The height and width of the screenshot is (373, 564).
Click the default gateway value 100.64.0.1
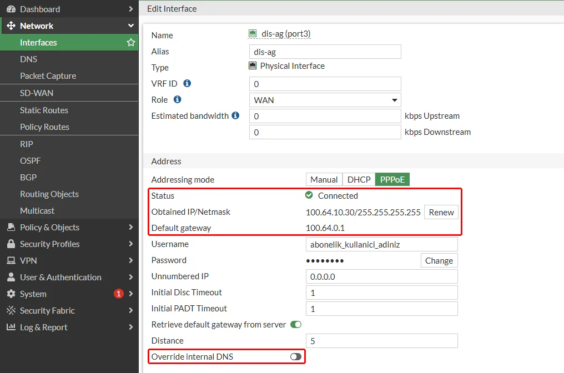[x=325, y=228]
